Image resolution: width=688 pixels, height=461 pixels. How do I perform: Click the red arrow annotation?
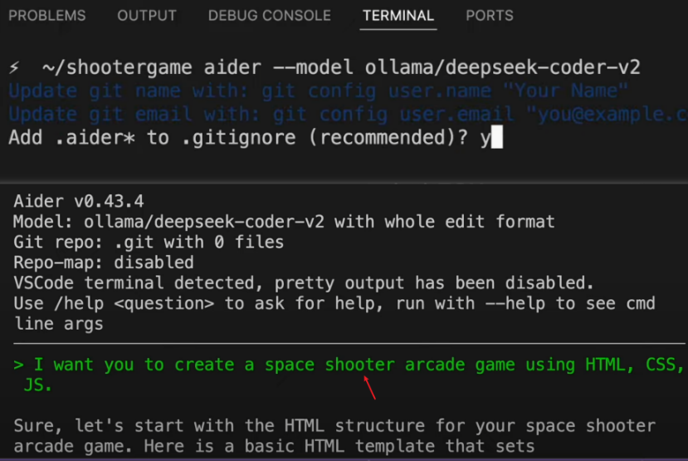(369, 387)
